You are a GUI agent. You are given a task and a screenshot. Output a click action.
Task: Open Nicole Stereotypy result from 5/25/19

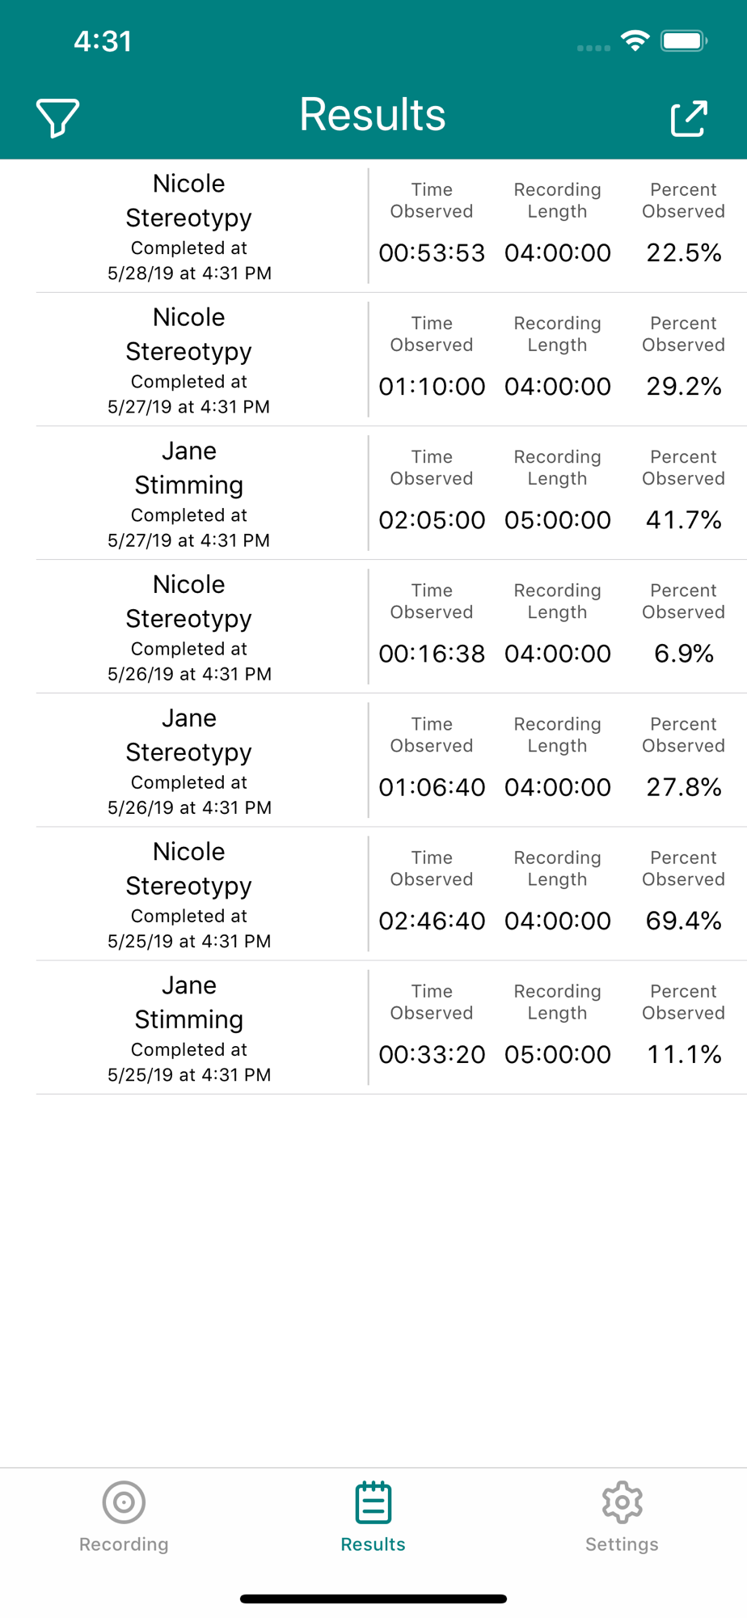pyautogui.click(x=391, y=893)
